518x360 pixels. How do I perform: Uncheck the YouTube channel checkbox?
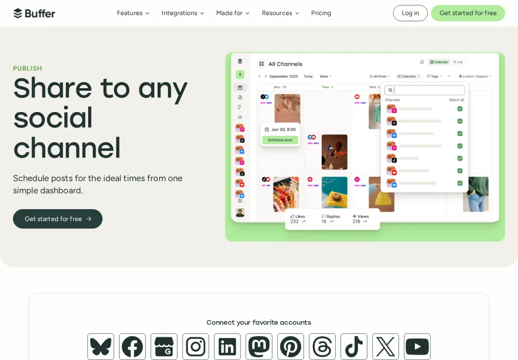pyautogui.click(x=460, y=171)
